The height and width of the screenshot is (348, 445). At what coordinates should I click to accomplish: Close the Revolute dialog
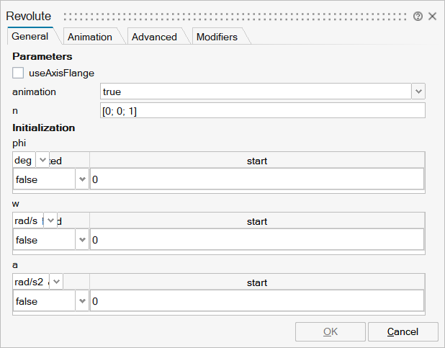(x=433, y=16)
